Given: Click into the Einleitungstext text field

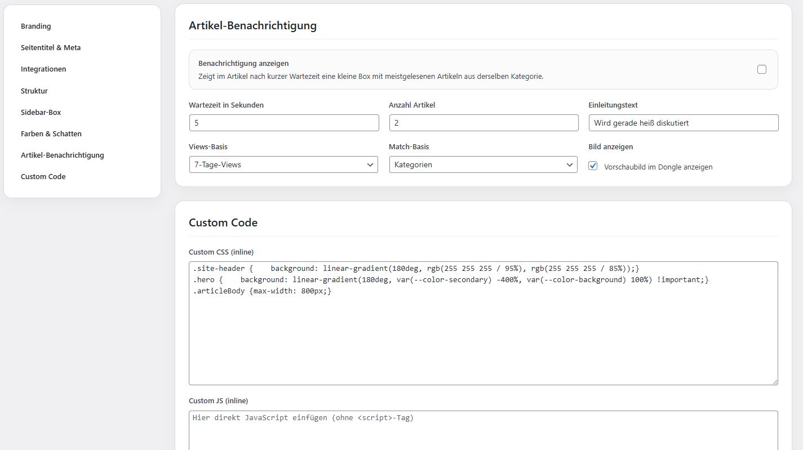Looking at the screenshot, I should (683, 123).
